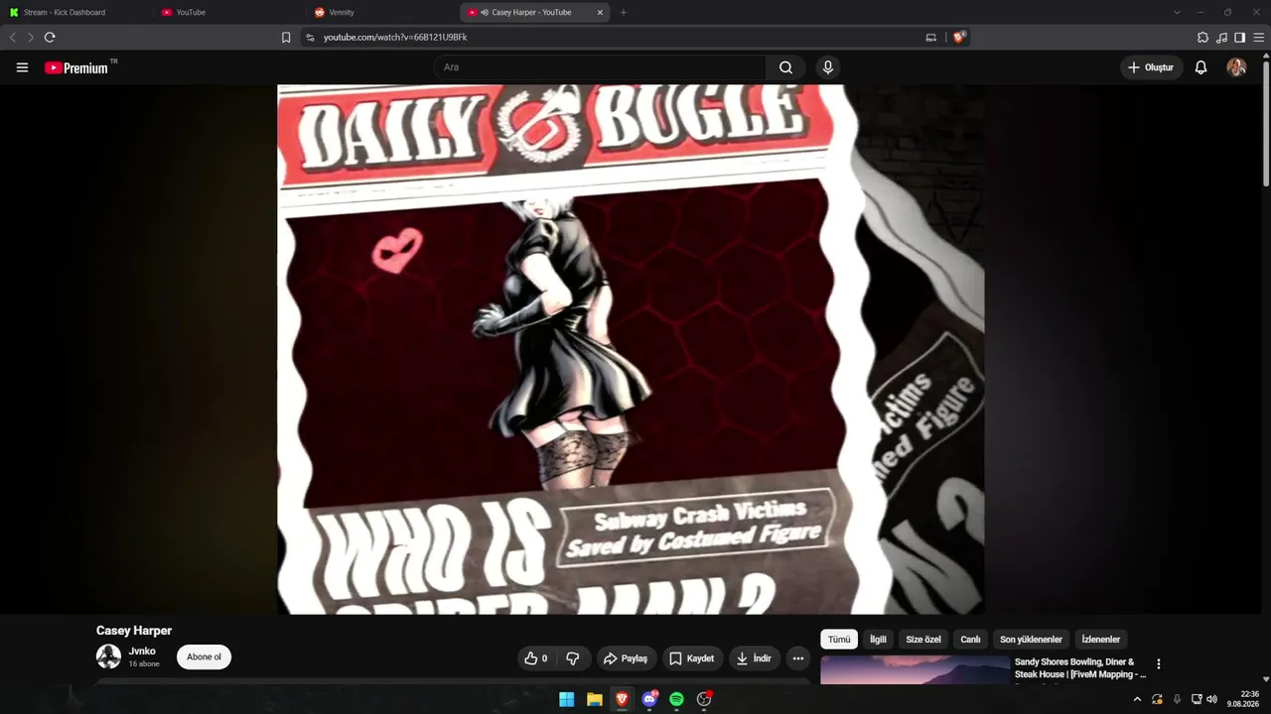Click the search magnifier button
This screenshot has height=714, width=1271.
(x=785, y=67)
